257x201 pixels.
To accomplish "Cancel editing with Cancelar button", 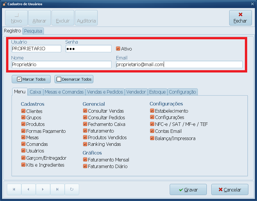I will 230,190.
